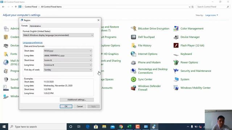Click the microphone tray icon
Image resolution: width=232 pixels, height=130 pixels.
pos(192,127)
